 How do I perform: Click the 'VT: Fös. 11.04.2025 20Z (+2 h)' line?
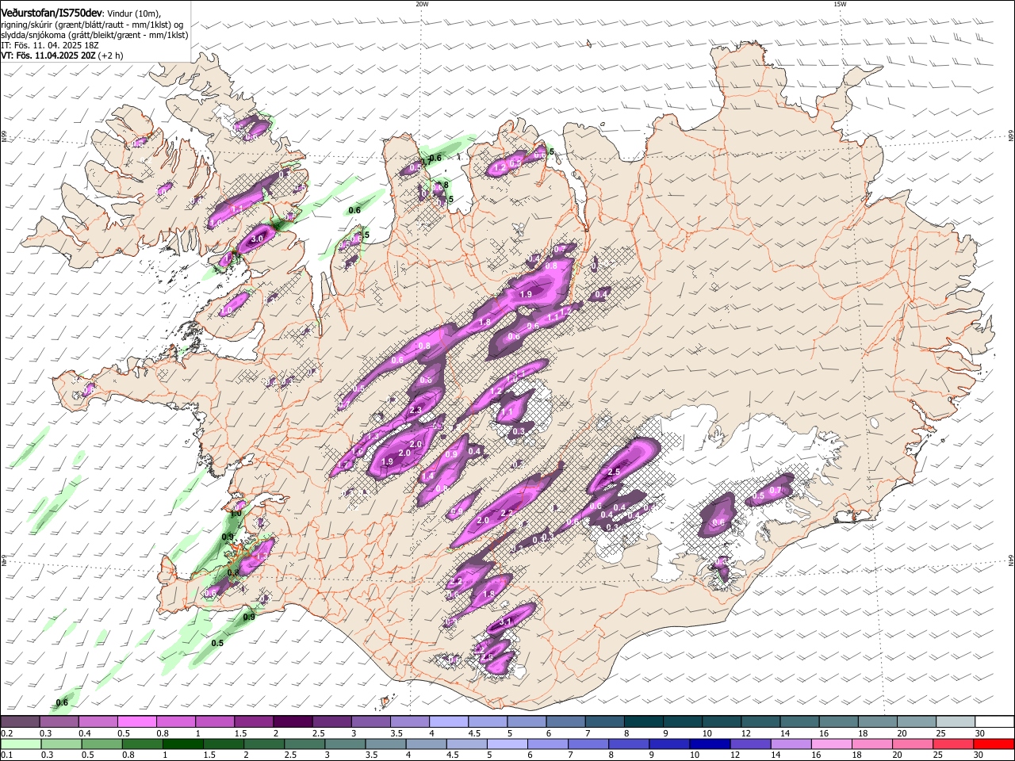click(x=62, y=55)
